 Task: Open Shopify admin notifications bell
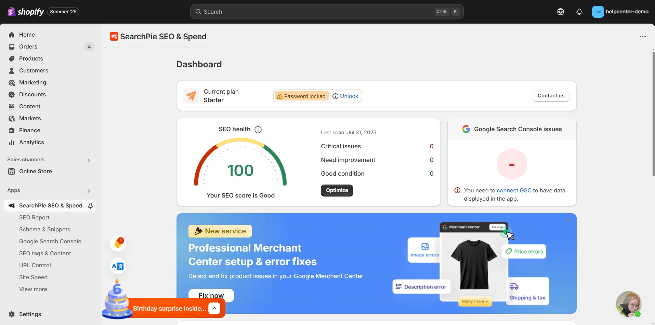point(579,11)
